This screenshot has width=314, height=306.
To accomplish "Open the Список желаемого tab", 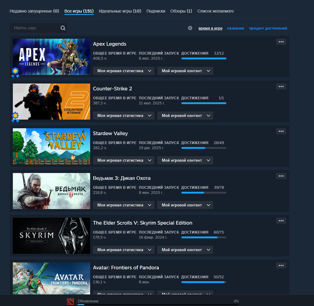I will 216,11.
